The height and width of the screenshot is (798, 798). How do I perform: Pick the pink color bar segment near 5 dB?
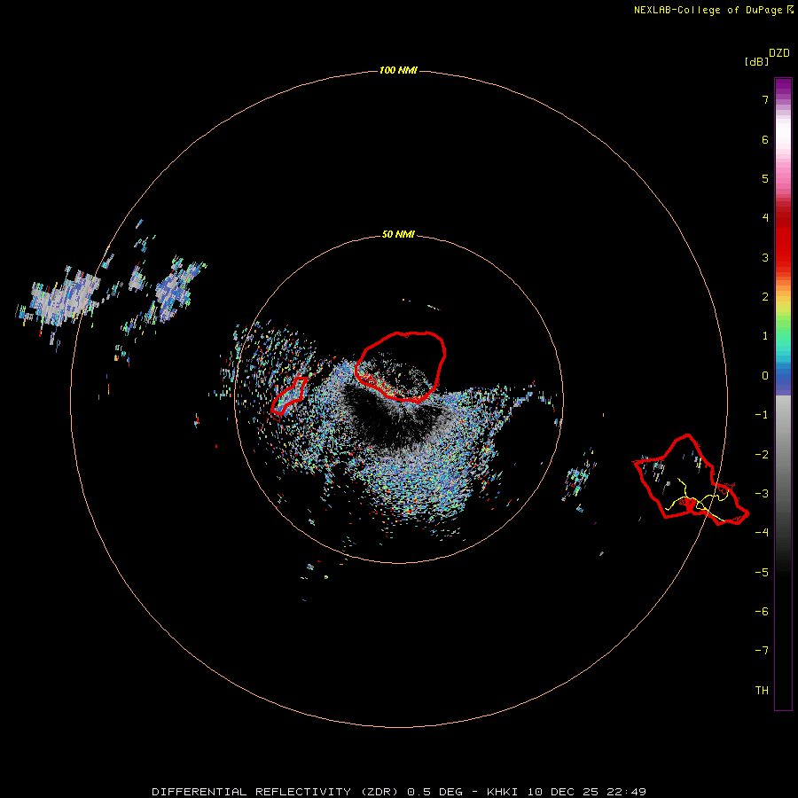coord(783,178)
